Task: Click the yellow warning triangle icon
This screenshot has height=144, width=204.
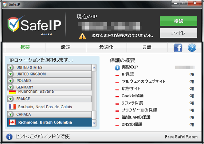Action: click(x=82, y=36)
